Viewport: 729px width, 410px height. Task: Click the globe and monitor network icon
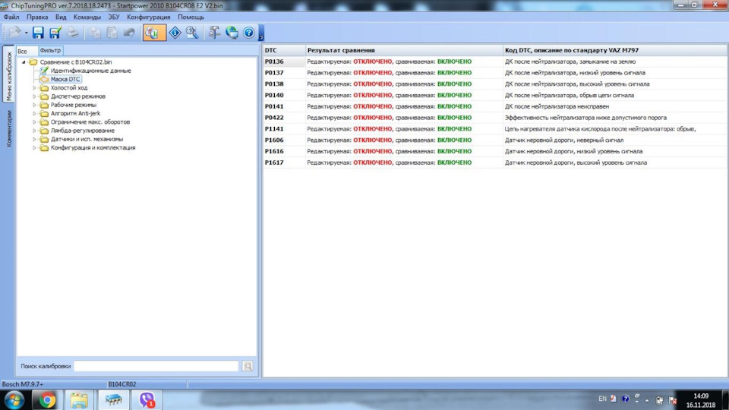(232, 33)
